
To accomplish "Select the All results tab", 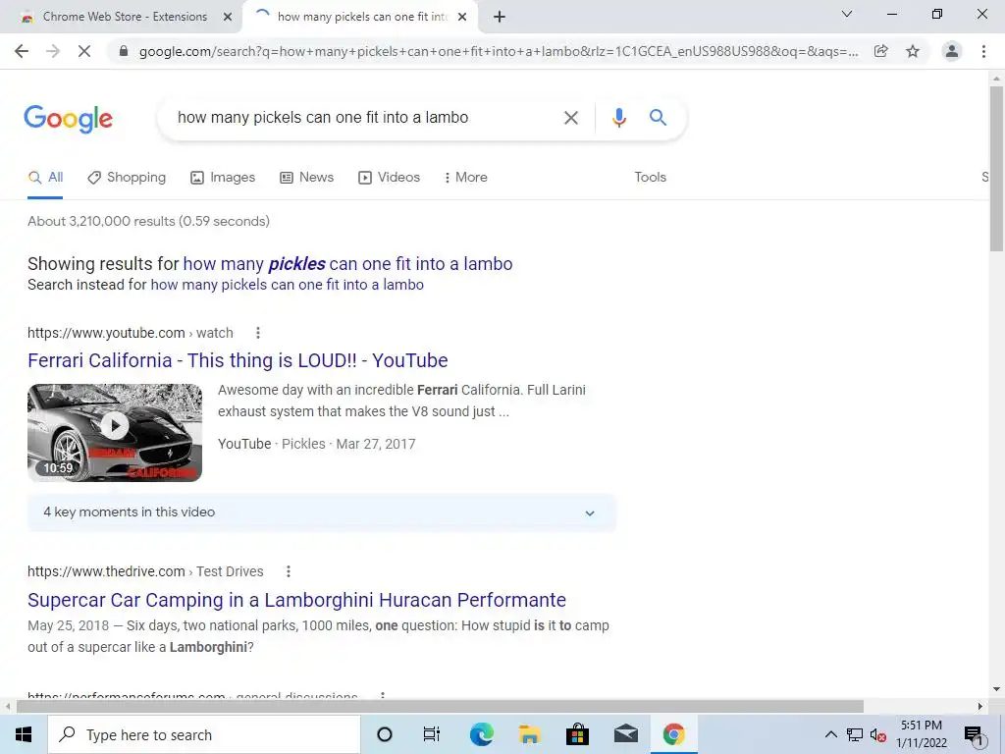I will pyautogui.click(x=45, y=178).
